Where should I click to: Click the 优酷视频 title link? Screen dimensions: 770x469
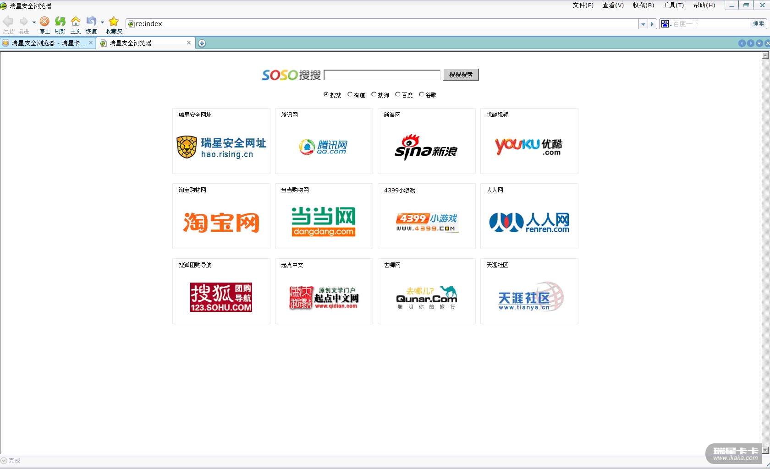[x=498, y=115]
